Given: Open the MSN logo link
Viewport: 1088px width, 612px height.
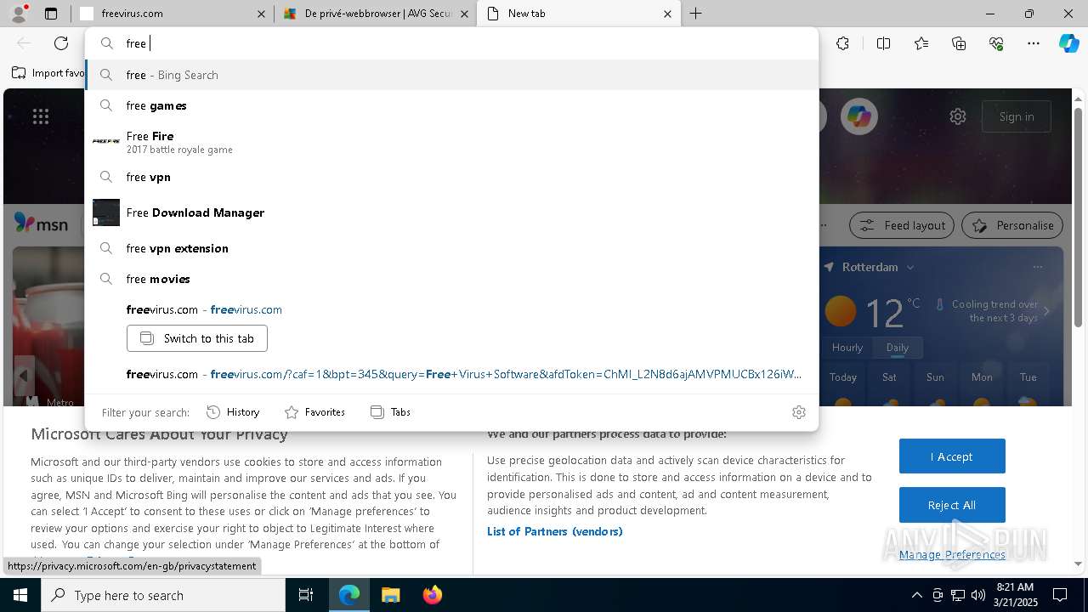Looking at the screenshot, I should (x=41, y=224).
